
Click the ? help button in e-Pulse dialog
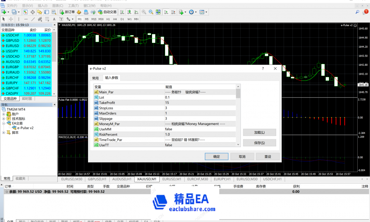click(x=263, y=69)
